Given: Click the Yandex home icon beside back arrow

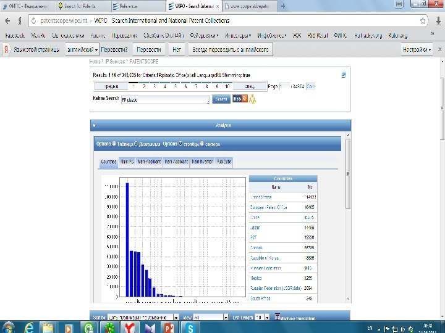Looking at the screenshot, I should 20,21.
